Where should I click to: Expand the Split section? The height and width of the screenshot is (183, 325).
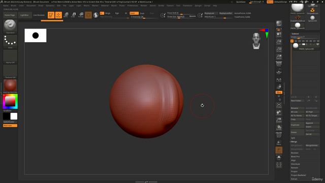coord(293,138)
